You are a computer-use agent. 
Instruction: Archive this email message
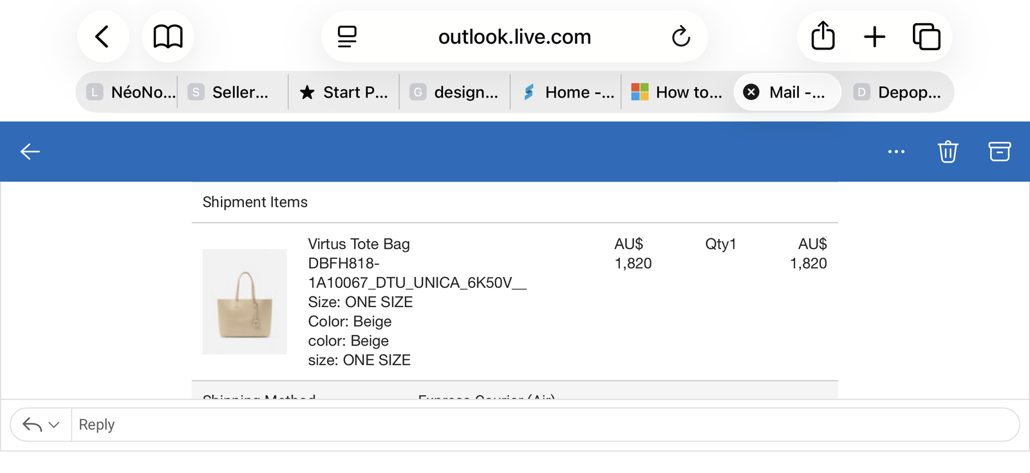coord(999,152)
